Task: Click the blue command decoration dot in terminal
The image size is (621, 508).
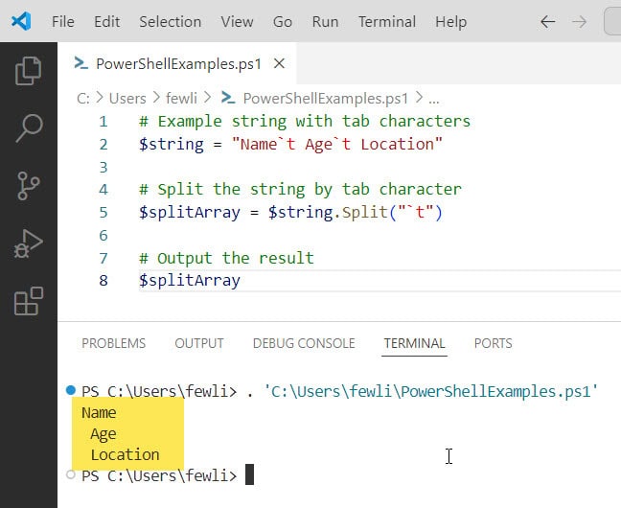Action: (x=71, y=390)
